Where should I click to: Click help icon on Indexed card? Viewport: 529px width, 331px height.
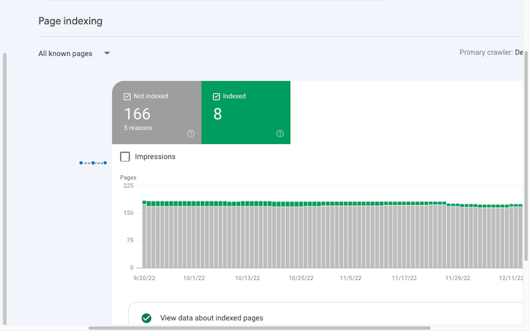pyautogui.click(x=280, y=134)
